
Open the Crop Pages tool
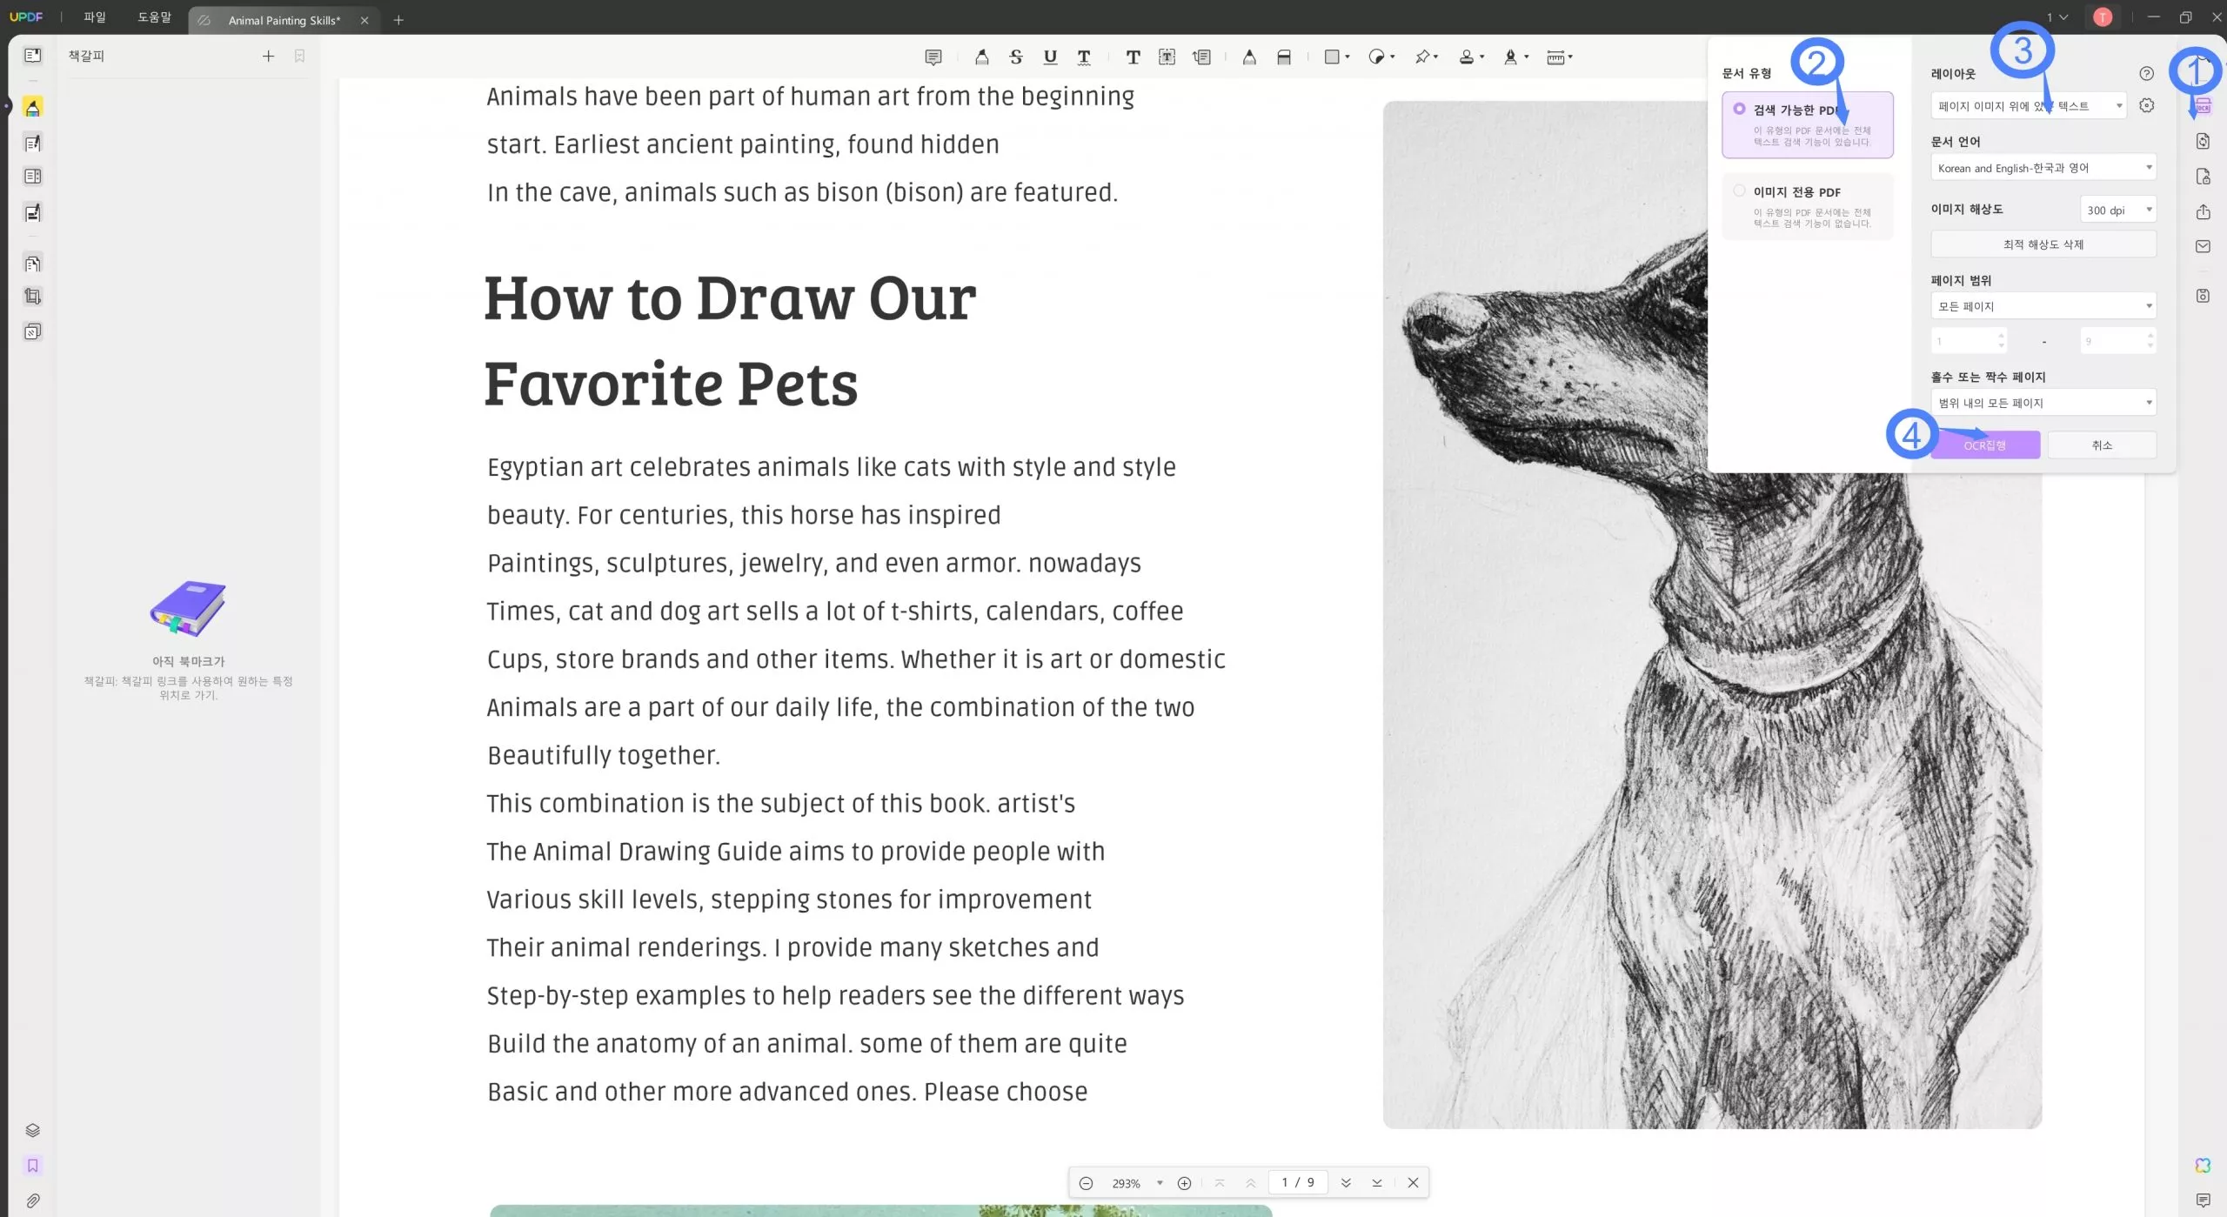[32, 297]
